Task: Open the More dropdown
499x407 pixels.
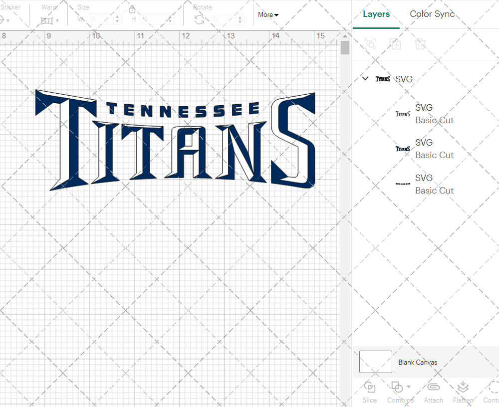Action: tap(268, 15)
